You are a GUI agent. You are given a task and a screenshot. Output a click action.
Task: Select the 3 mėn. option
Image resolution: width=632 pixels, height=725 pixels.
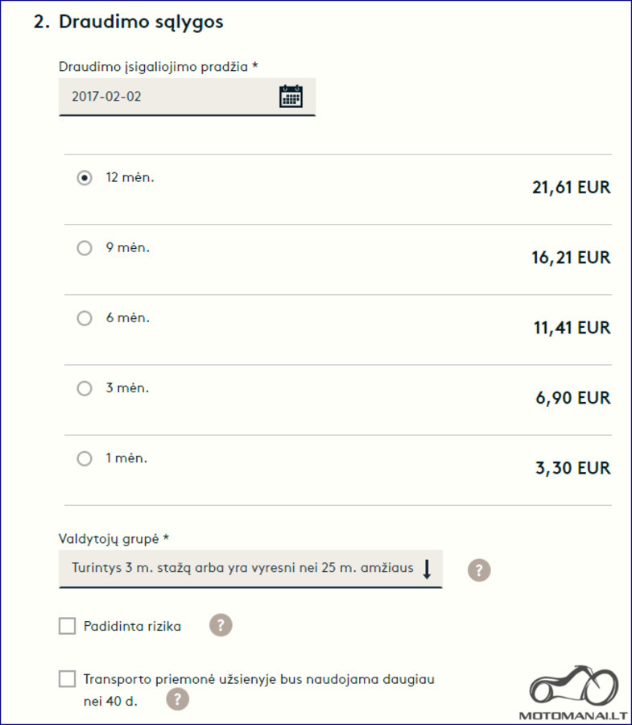(84, 388)
